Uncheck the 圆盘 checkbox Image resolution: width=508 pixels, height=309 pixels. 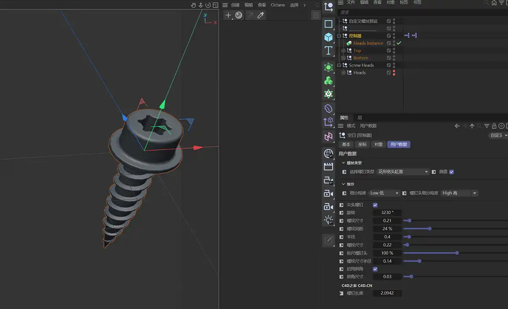point(451,172)
